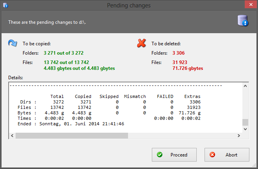The width and height of the screenshot is (258, 169).
Task: Select the green "3 271 out of 3 272" text
Action: coord(64,53)
